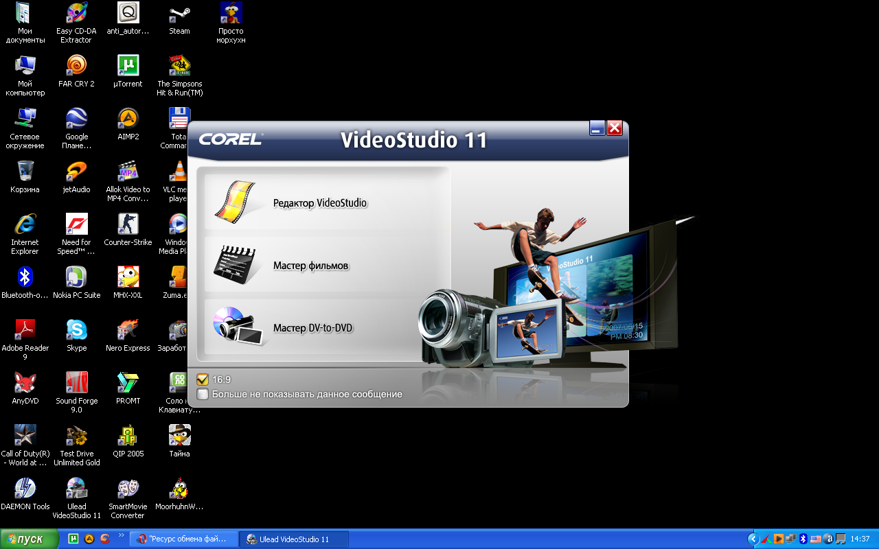This screenshot has height=549, width=879.
Task: Select Test Drive Unlimited Gold icon
Action: tap(76, 446)
